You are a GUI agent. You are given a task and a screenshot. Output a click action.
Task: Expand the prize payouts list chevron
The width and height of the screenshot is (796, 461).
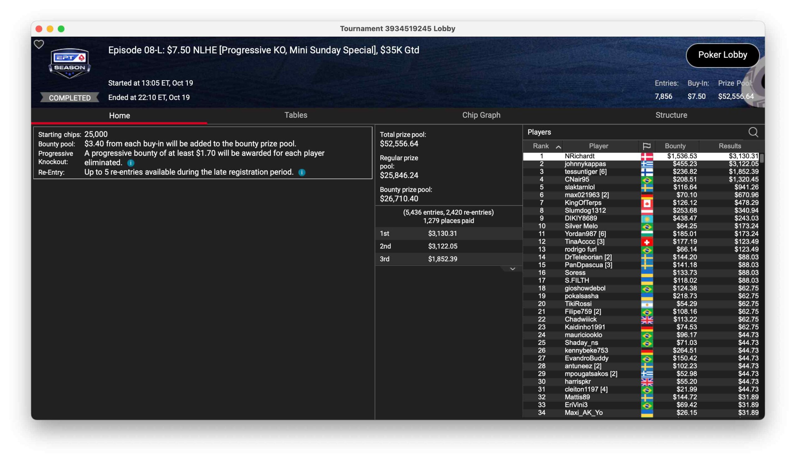513,269
